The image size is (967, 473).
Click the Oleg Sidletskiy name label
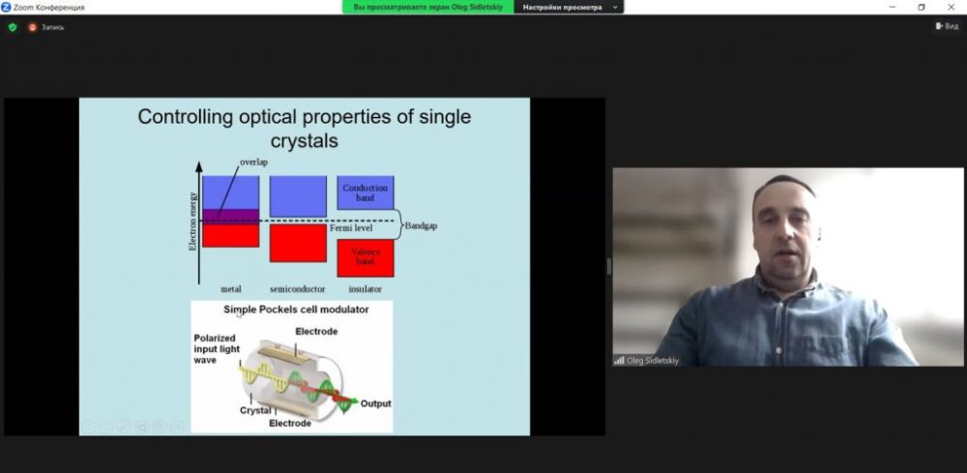click(654, 360)
